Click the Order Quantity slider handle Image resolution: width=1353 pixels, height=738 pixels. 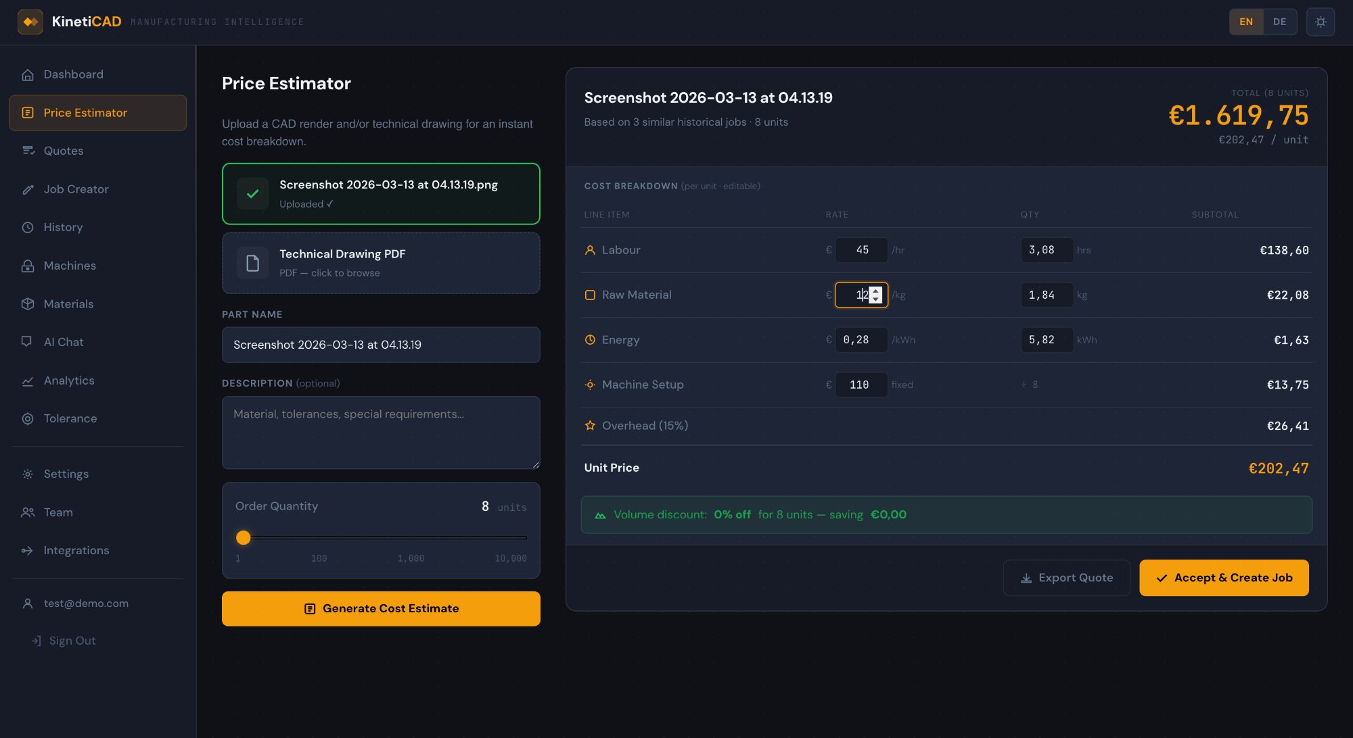[243, 537]
